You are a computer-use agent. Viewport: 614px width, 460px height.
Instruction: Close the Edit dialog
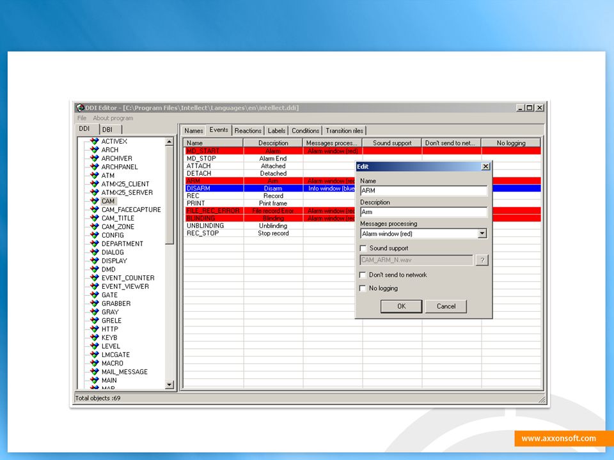click(485, 166)
